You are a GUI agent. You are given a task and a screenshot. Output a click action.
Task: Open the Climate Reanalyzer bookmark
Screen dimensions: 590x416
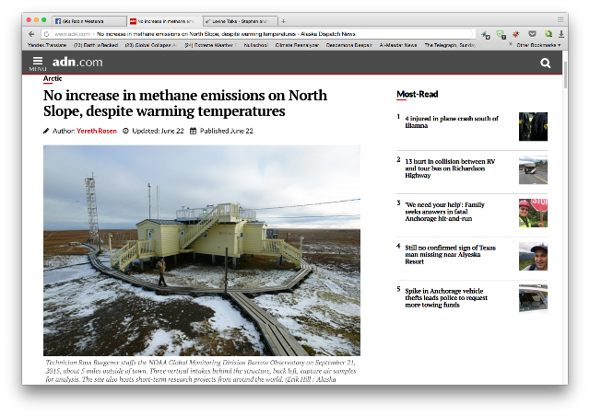pyautogui.click(x=297, y=45)
